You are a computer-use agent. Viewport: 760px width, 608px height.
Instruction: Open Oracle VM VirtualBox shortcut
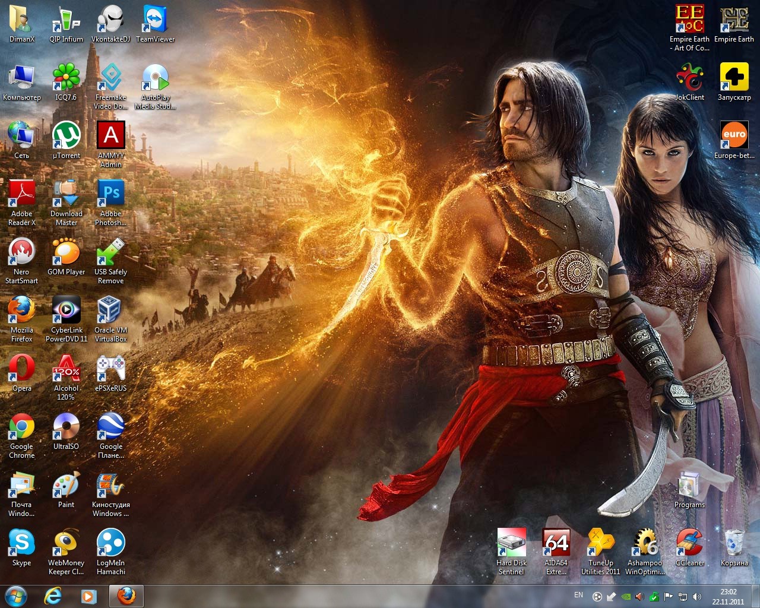(110, 319)
